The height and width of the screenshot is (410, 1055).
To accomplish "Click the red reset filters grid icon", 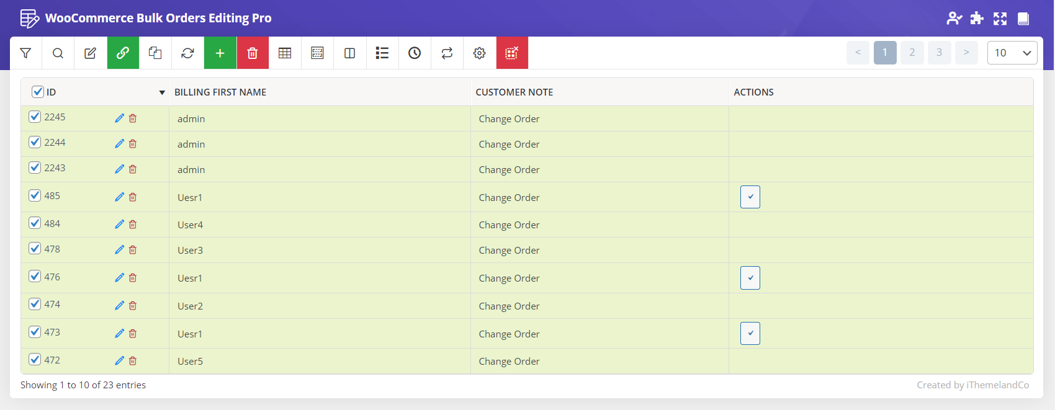I will coord(512,53).
